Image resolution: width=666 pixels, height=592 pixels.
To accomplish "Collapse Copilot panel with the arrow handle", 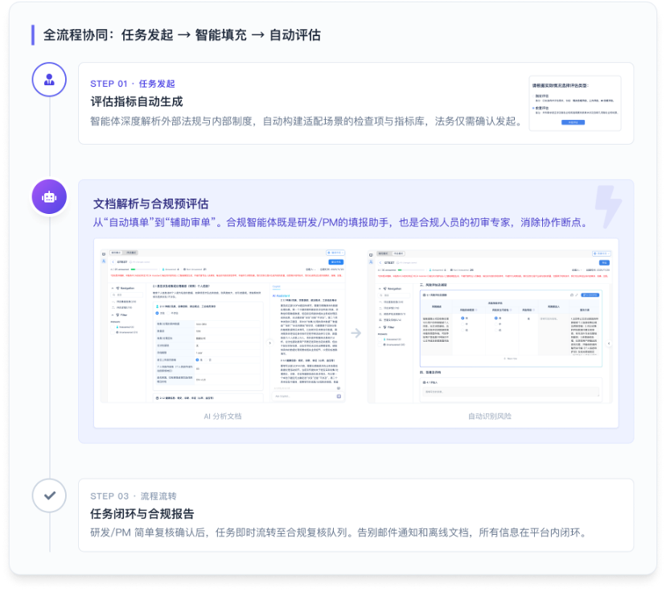I will [x=270, y=343].
